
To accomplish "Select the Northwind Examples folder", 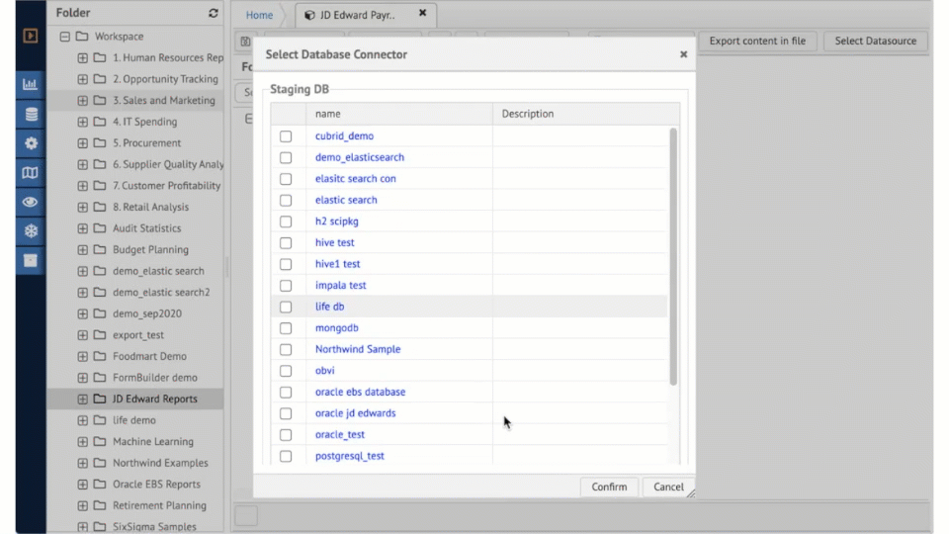I will pos(160,463).
